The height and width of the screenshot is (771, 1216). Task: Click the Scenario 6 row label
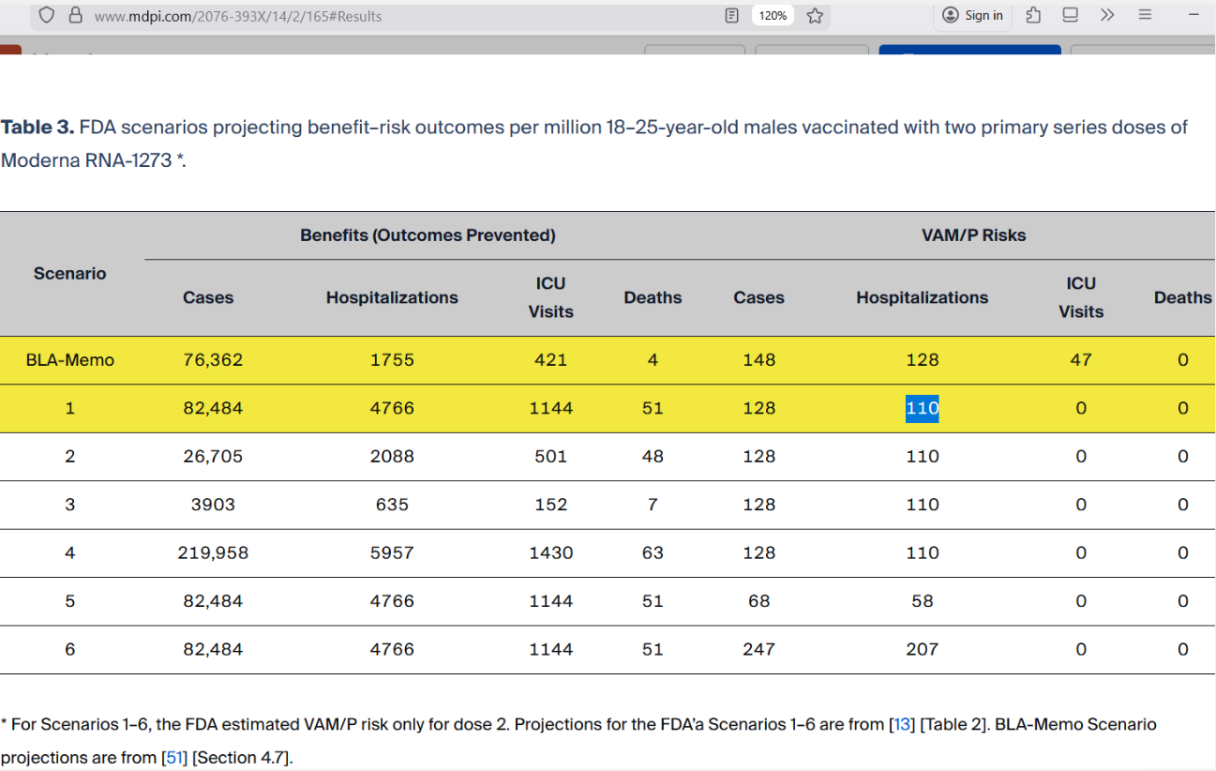pos(70,649)
